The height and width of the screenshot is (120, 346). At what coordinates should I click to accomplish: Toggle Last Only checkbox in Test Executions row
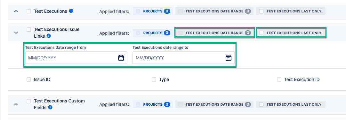pyautogui.click(x=261, y=11)
